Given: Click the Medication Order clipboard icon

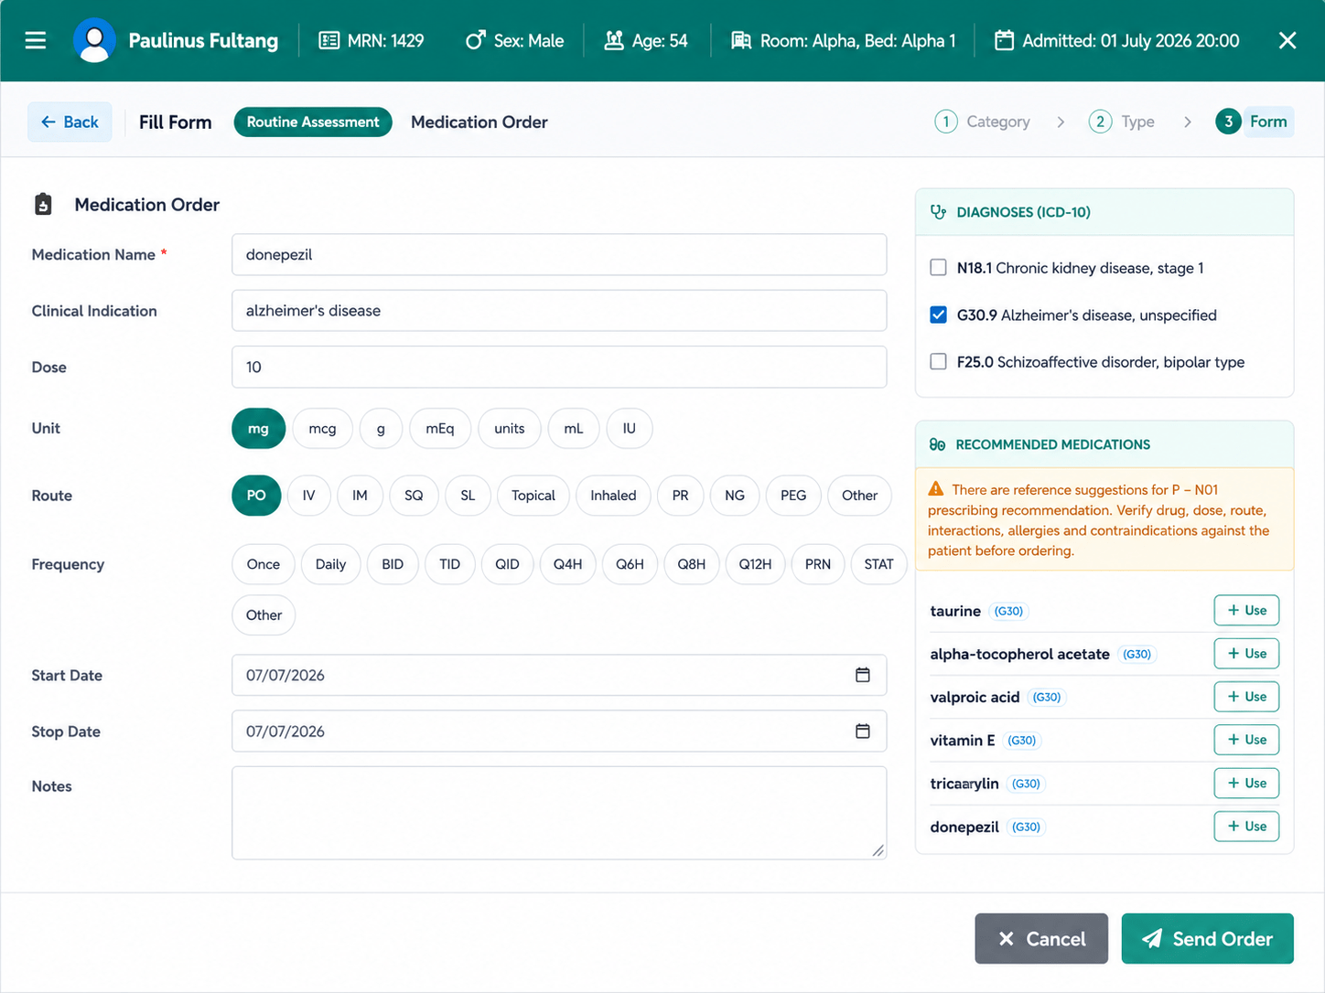Looking at the screenshot, I should coord(43,204).
